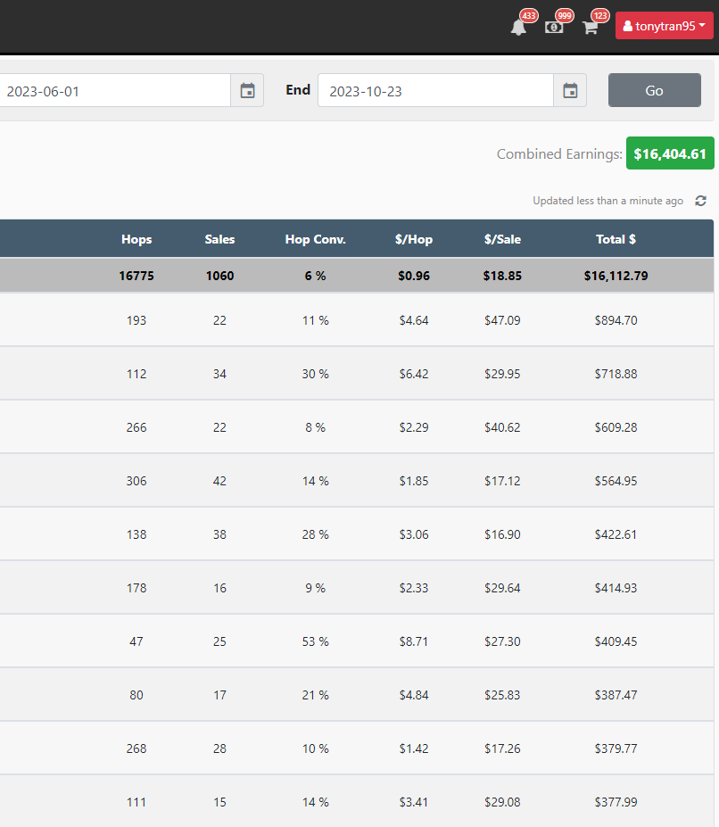Sort table by Total $ column
The height and width of the screenshot is (827, 719).
616,239
